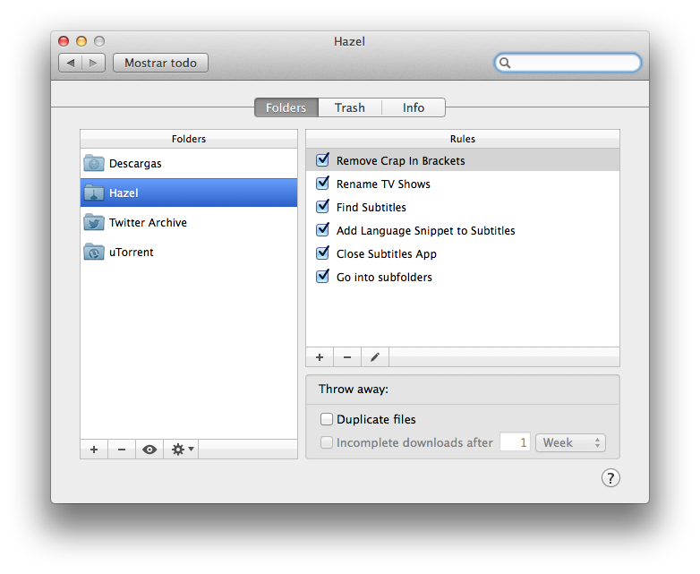
Task: Minimize the window with the yellow button
Action: click(81, 41)
